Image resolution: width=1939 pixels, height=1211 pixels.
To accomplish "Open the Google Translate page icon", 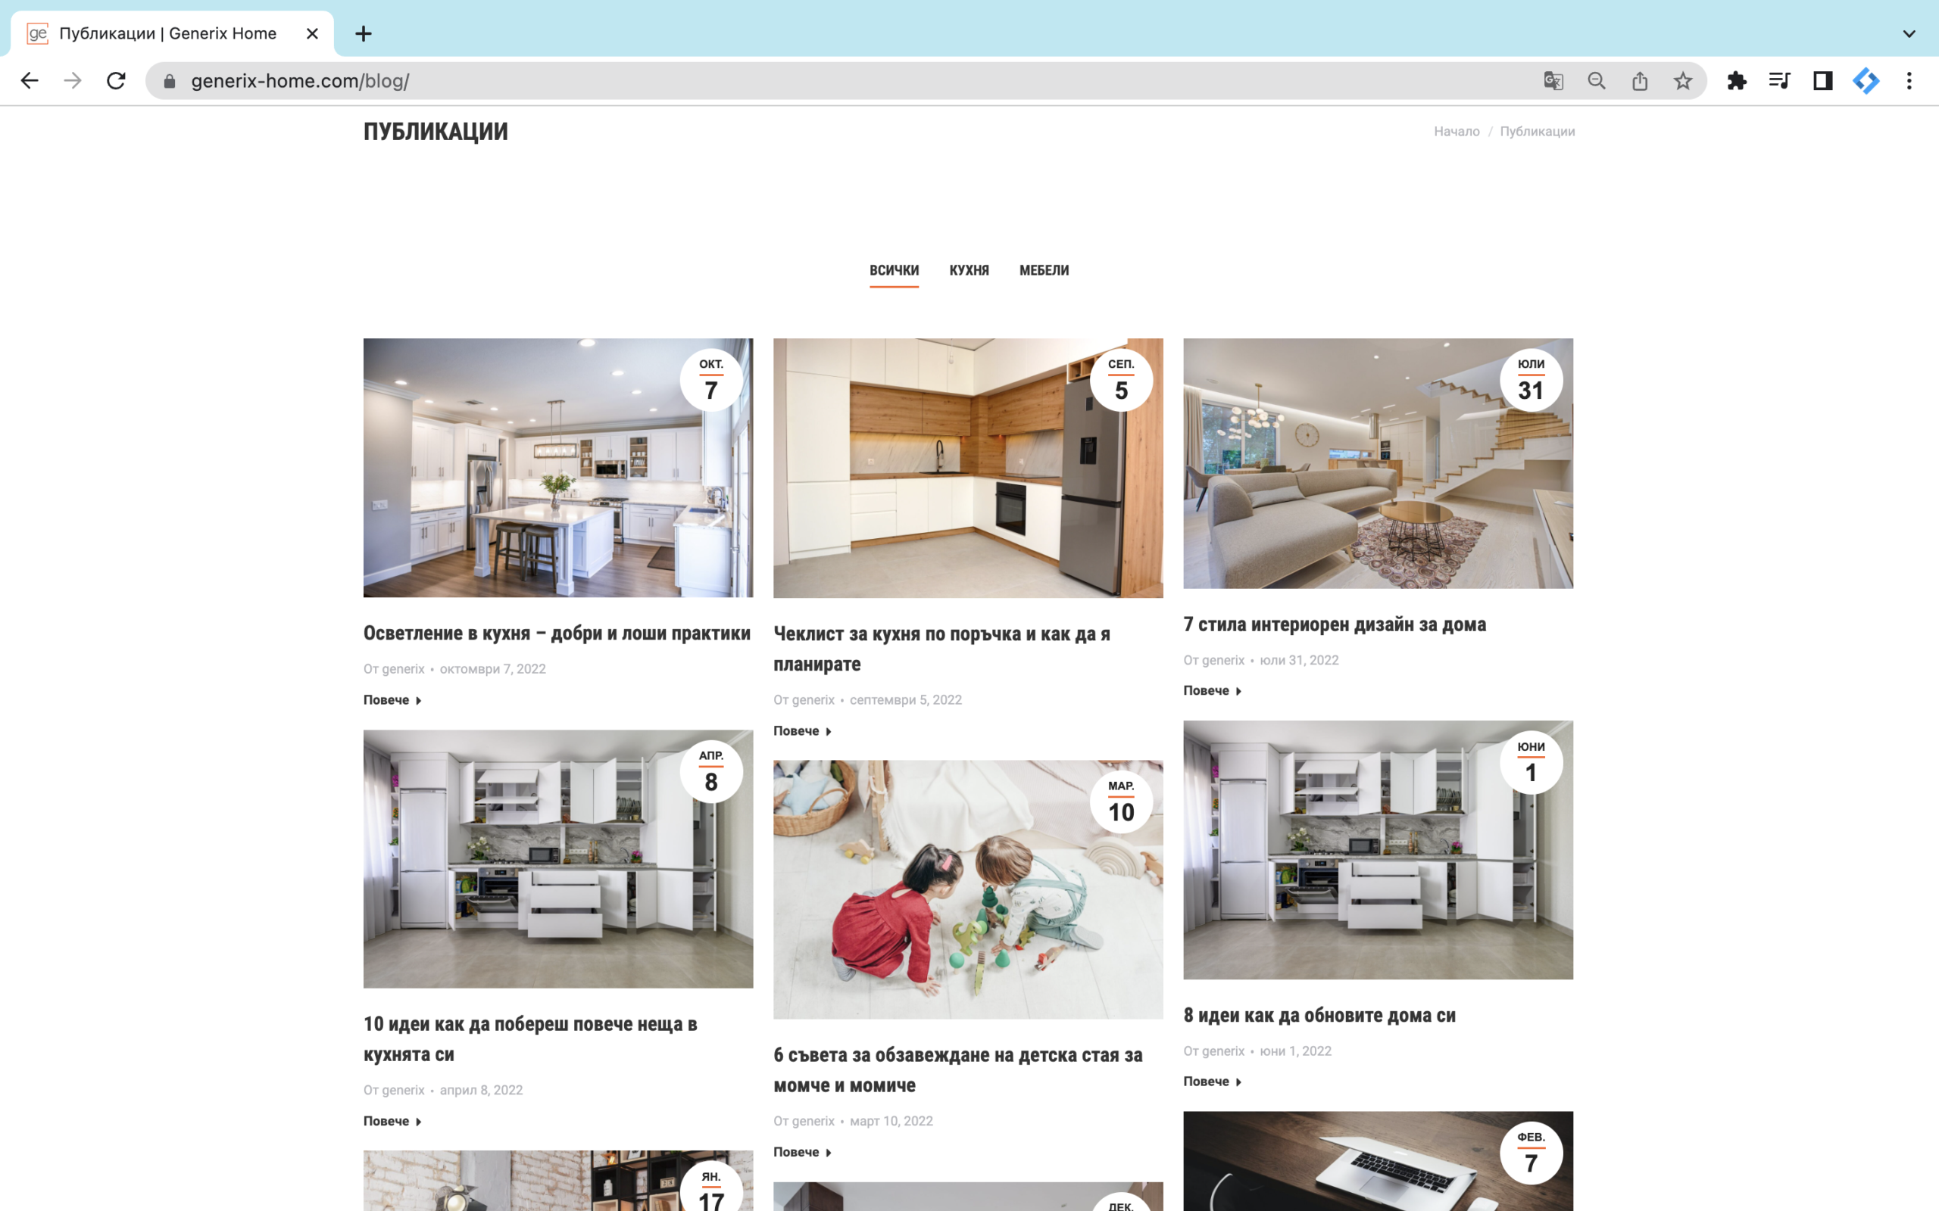I will [1553, 81].
